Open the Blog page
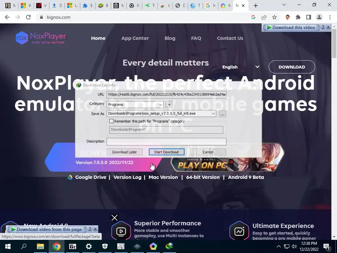337x253 pixels. [x=170, y=38]
